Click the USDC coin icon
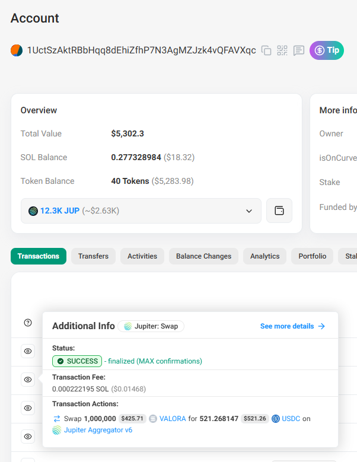 [275, 419]
